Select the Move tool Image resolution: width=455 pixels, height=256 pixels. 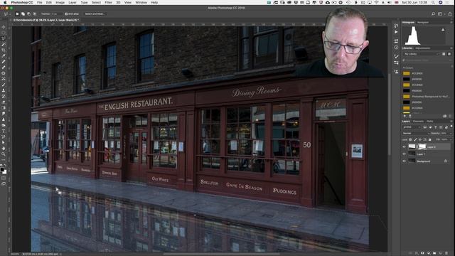[x=4, y=27]
